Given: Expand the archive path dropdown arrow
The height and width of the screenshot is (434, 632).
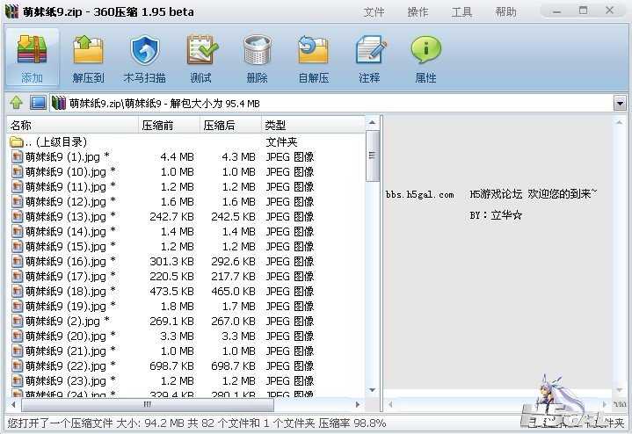Looking at the screenshot, I should (620, 104).
